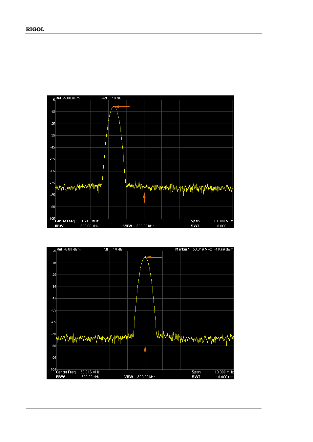Click Ref -5.00 dBm in the 51.716 MHz plot
The image size is (313, 442).
[x=68, y=98]
